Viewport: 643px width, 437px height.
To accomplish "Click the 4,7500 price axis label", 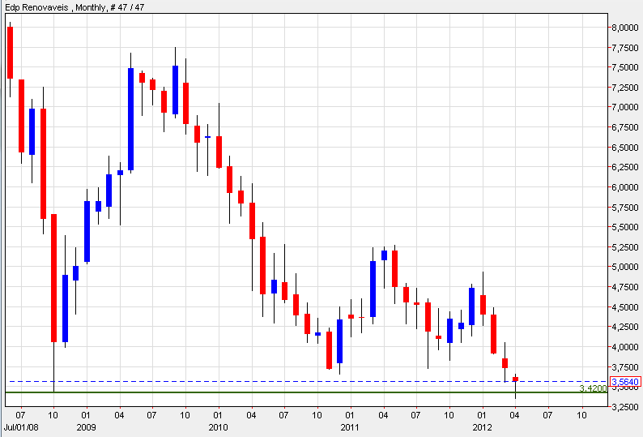I will 625,287.
